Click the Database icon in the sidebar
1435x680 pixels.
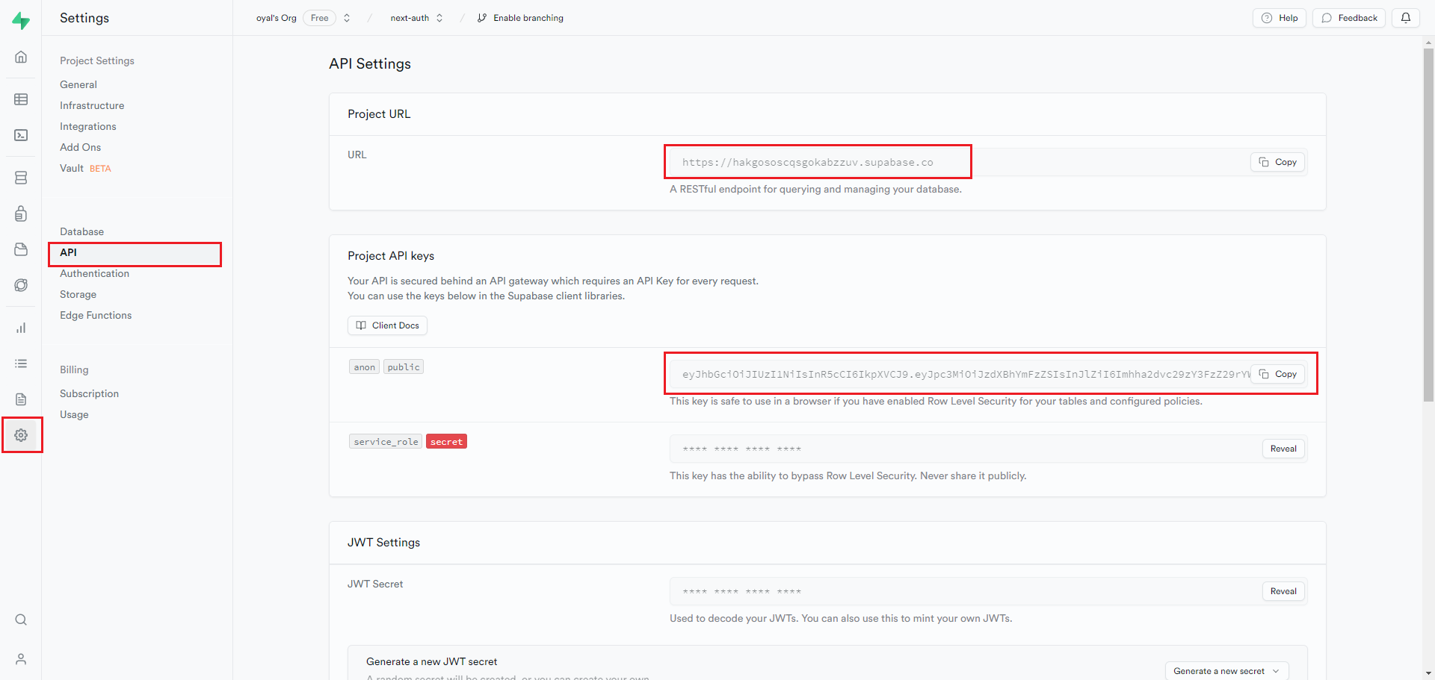coord(21,178)
